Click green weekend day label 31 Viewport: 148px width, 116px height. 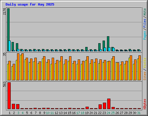click(139, 113)
